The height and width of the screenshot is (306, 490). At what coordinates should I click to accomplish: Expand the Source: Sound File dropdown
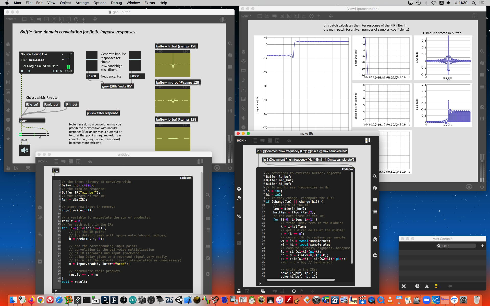[62, 54]
